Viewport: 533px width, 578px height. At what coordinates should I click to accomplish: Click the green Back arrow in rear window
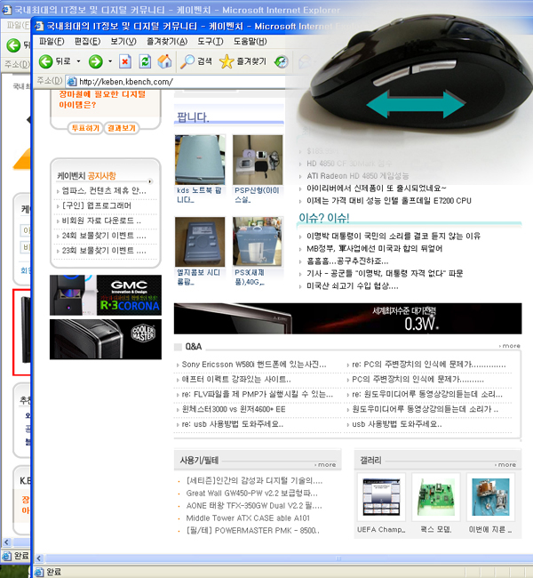click(x=13, y=45)
